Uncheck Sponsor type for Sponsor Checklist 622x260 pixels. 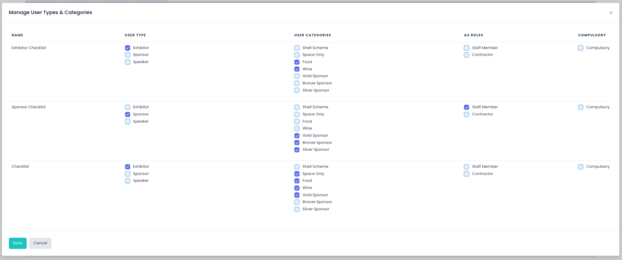click(128, 115)
